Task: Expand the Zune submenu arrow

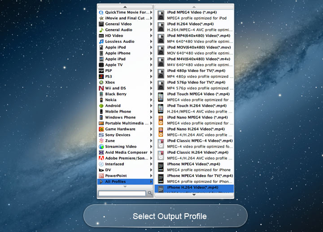Action: pos(151,141)
